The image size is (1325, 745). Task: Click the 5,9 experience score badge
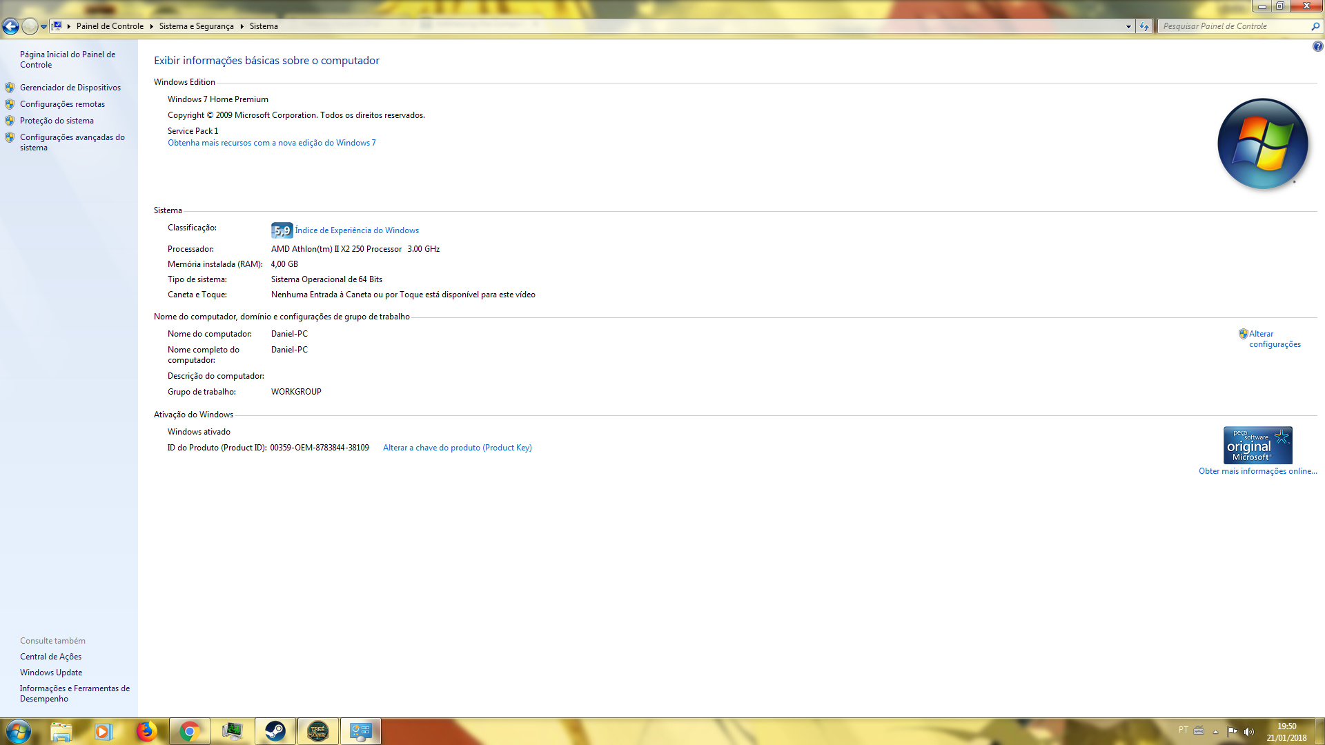(282, 230)
